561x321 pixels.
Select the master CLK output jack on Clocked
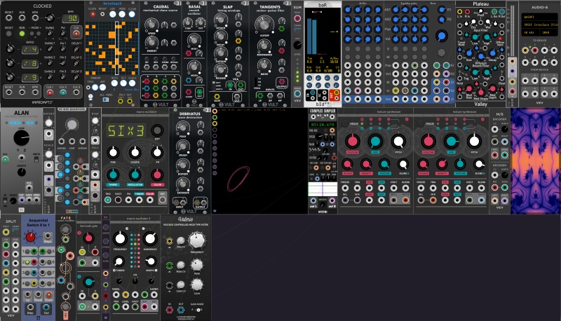pos(76,34)
